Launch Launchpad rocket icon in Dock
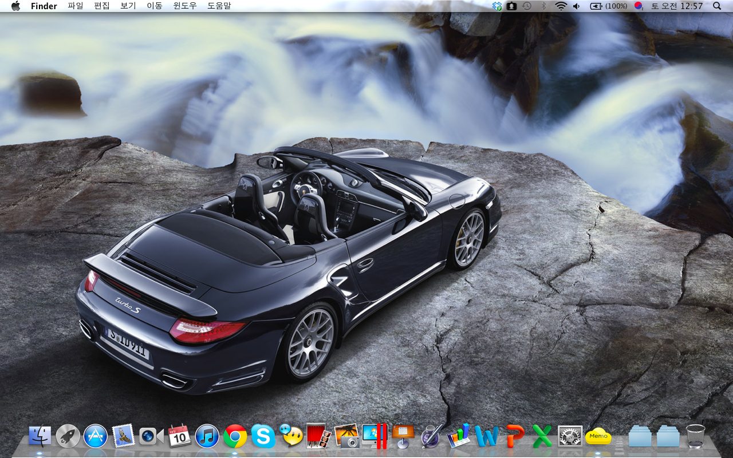The image size is (733, 458). 68,437
